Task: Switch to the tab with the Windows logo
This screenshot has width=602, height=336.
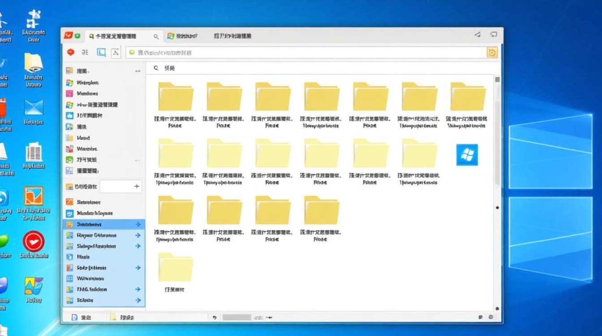Action: pos(182,36)
